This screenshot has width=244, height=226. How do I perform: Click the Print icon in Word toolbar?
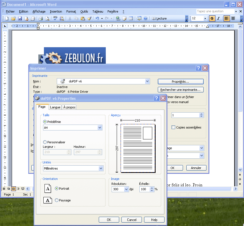(x=41, y=18)
